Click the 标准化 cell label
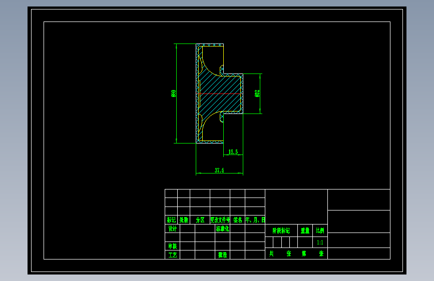434x281 pixels. 223,228
